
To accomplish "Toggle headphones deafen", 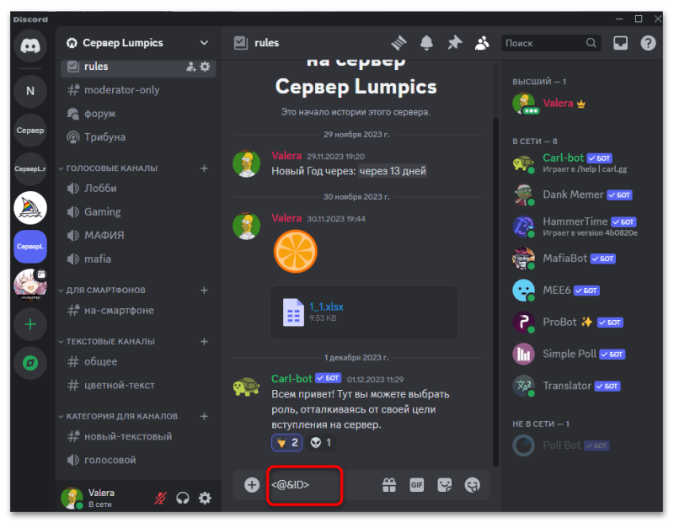I will [x=183, y=498].
